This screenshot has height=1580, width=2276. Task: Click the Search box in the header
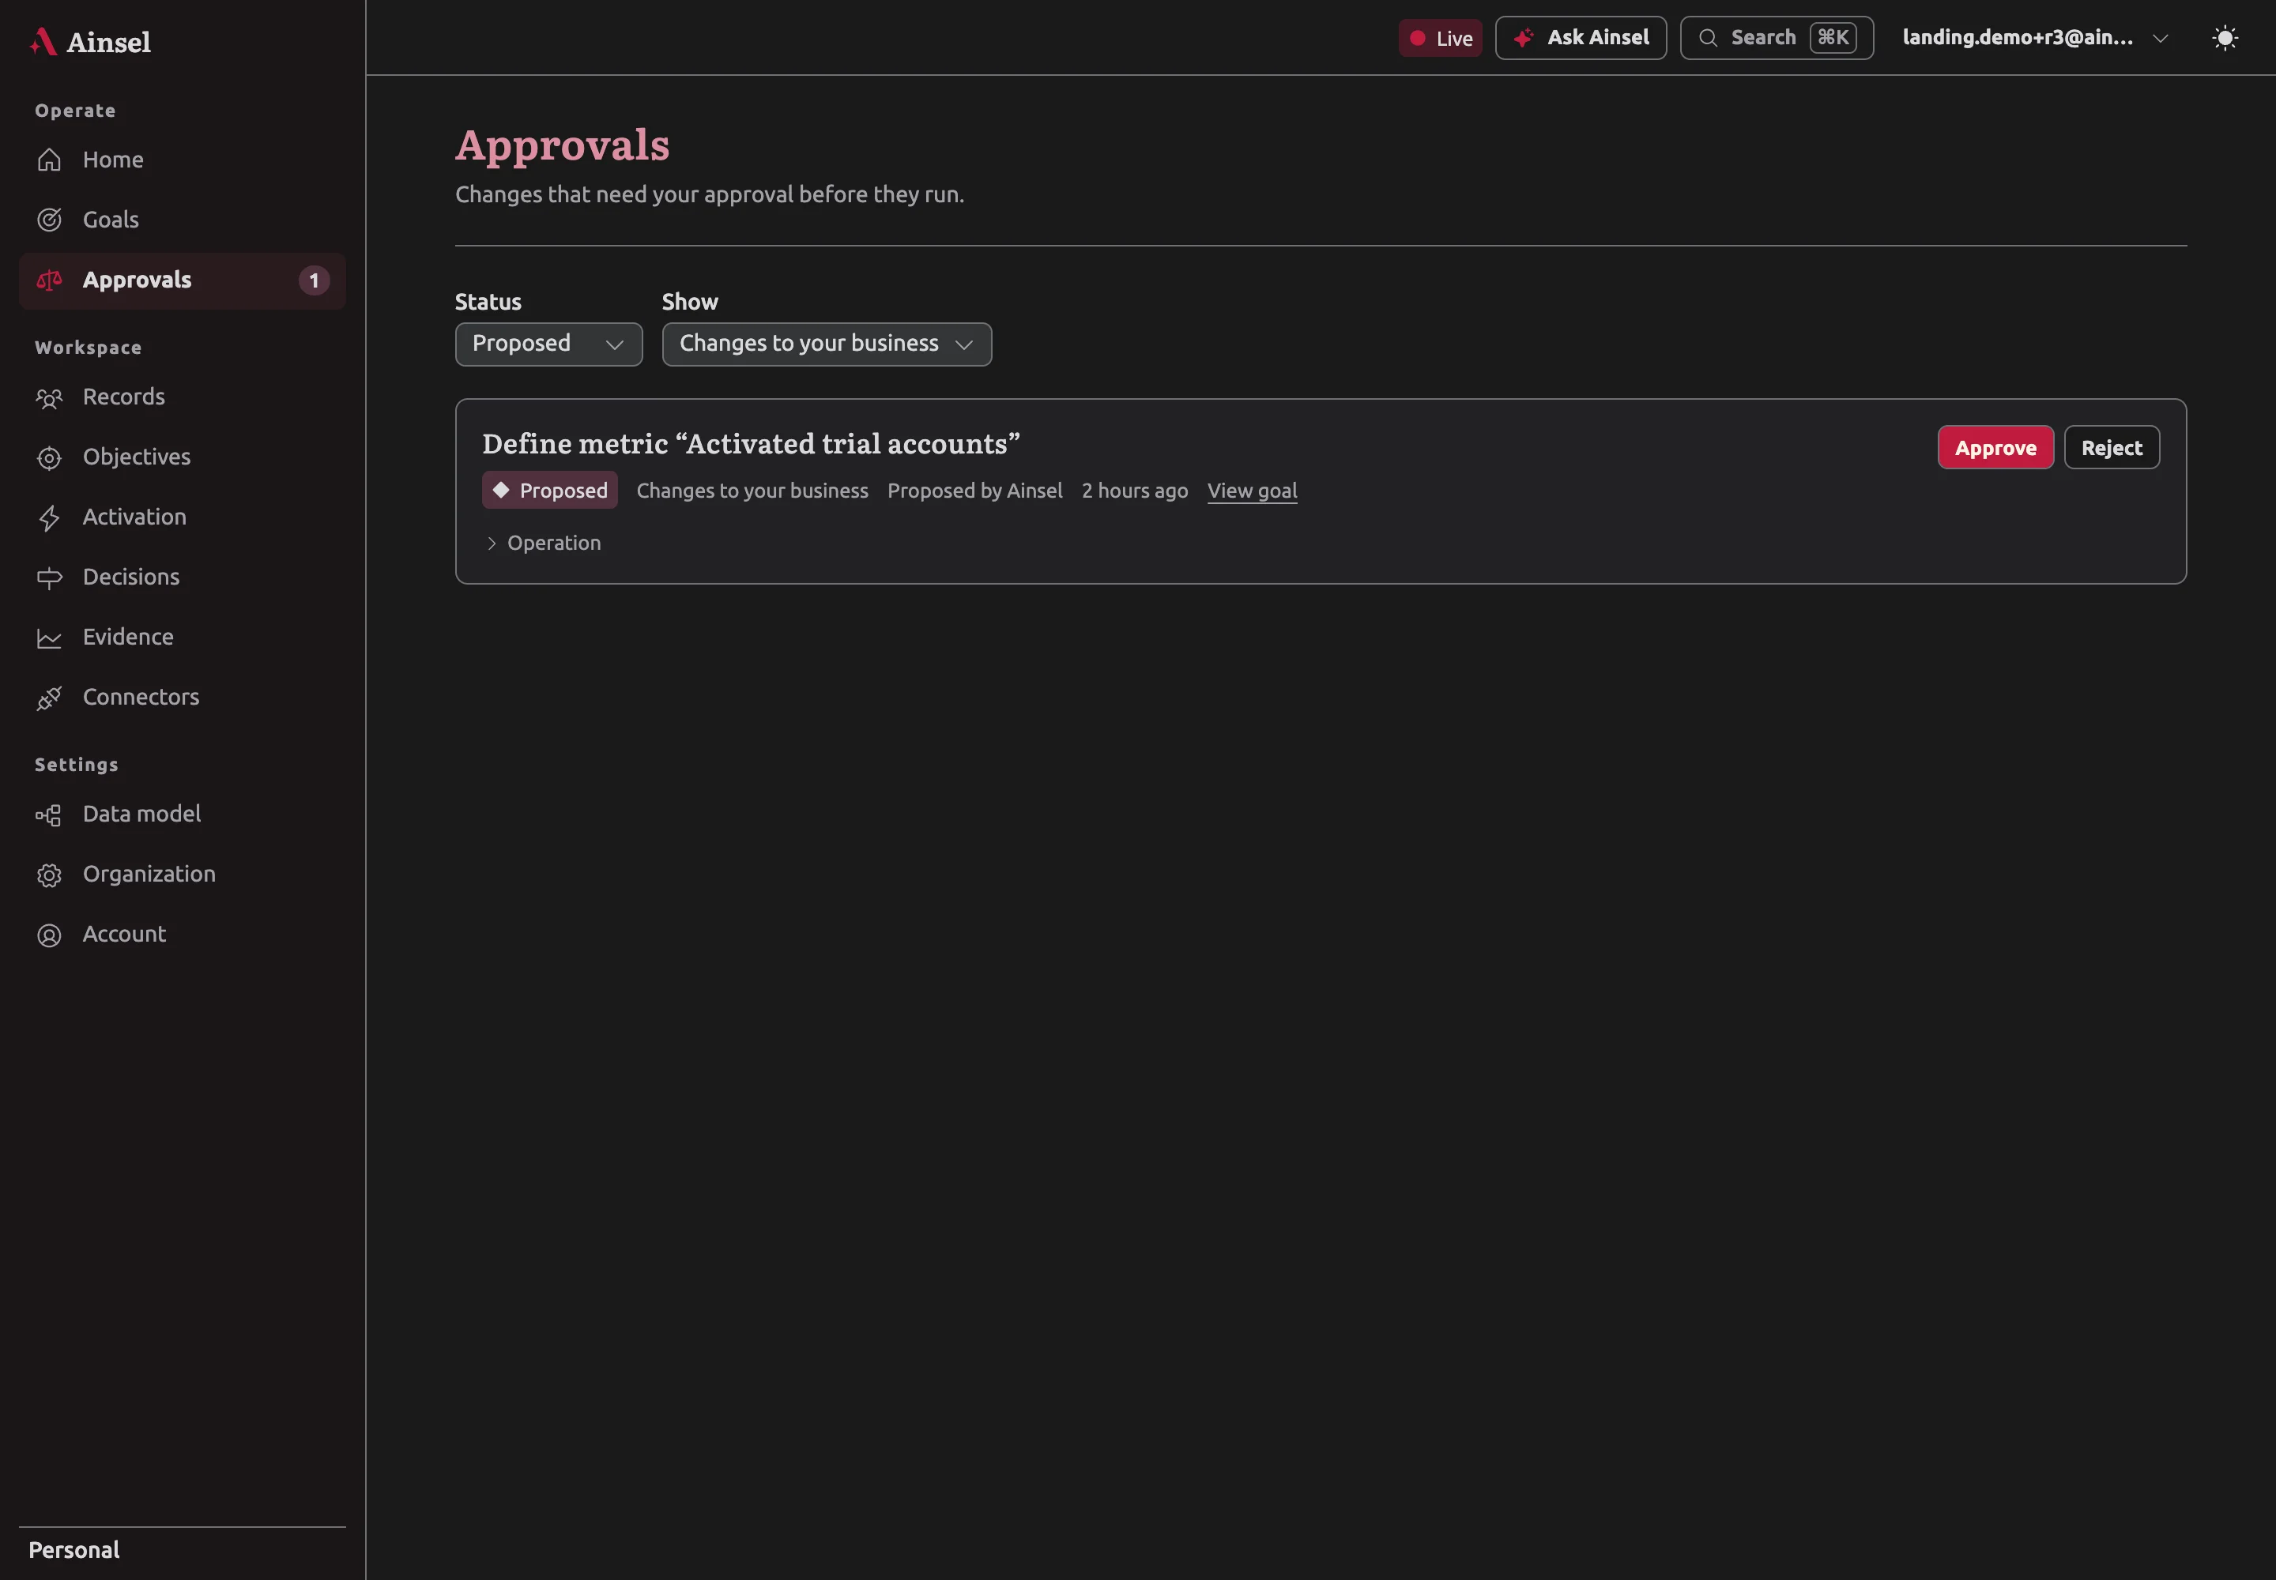point(1777,38)
